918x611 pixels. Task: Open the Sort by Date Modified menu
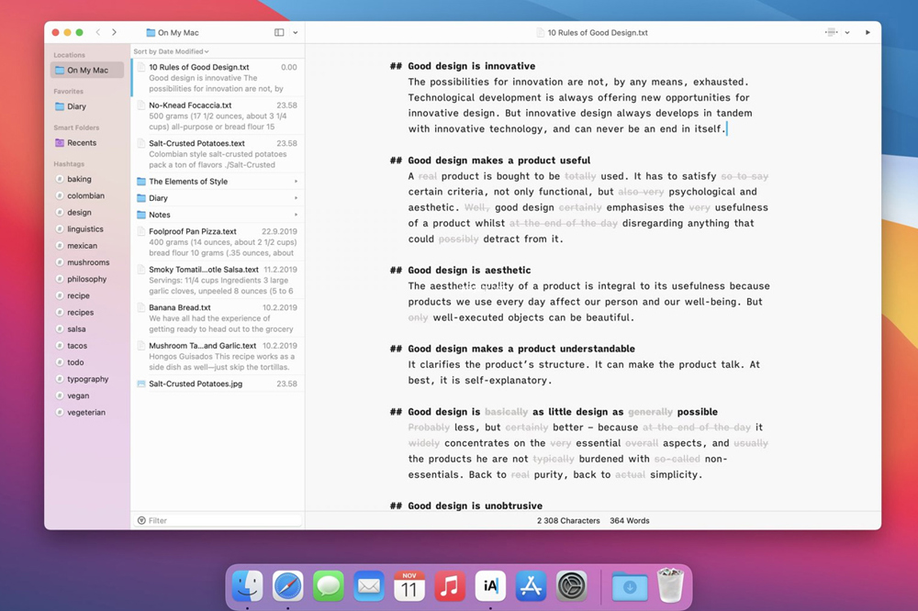(171, 51)
